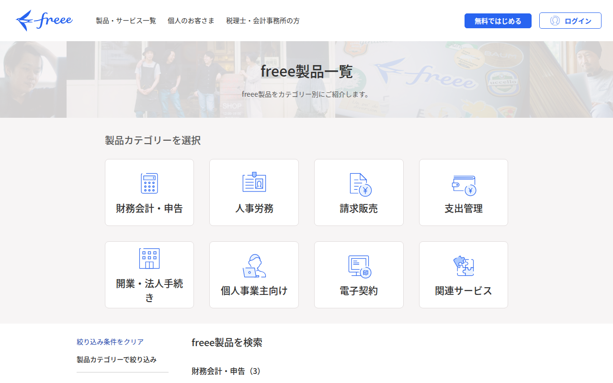Click the 絞り込み条件をクリア link

click(x=110, y=342)
